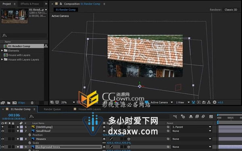The width and height of the screenshot is (242, 151).
Task: Toggle frame blending icon in timeline
Action: pos(197,117)
